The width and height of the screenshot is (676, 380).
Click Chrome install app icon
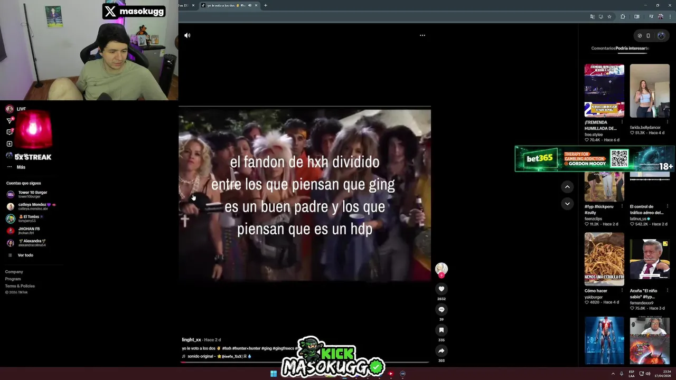point(600,16)
